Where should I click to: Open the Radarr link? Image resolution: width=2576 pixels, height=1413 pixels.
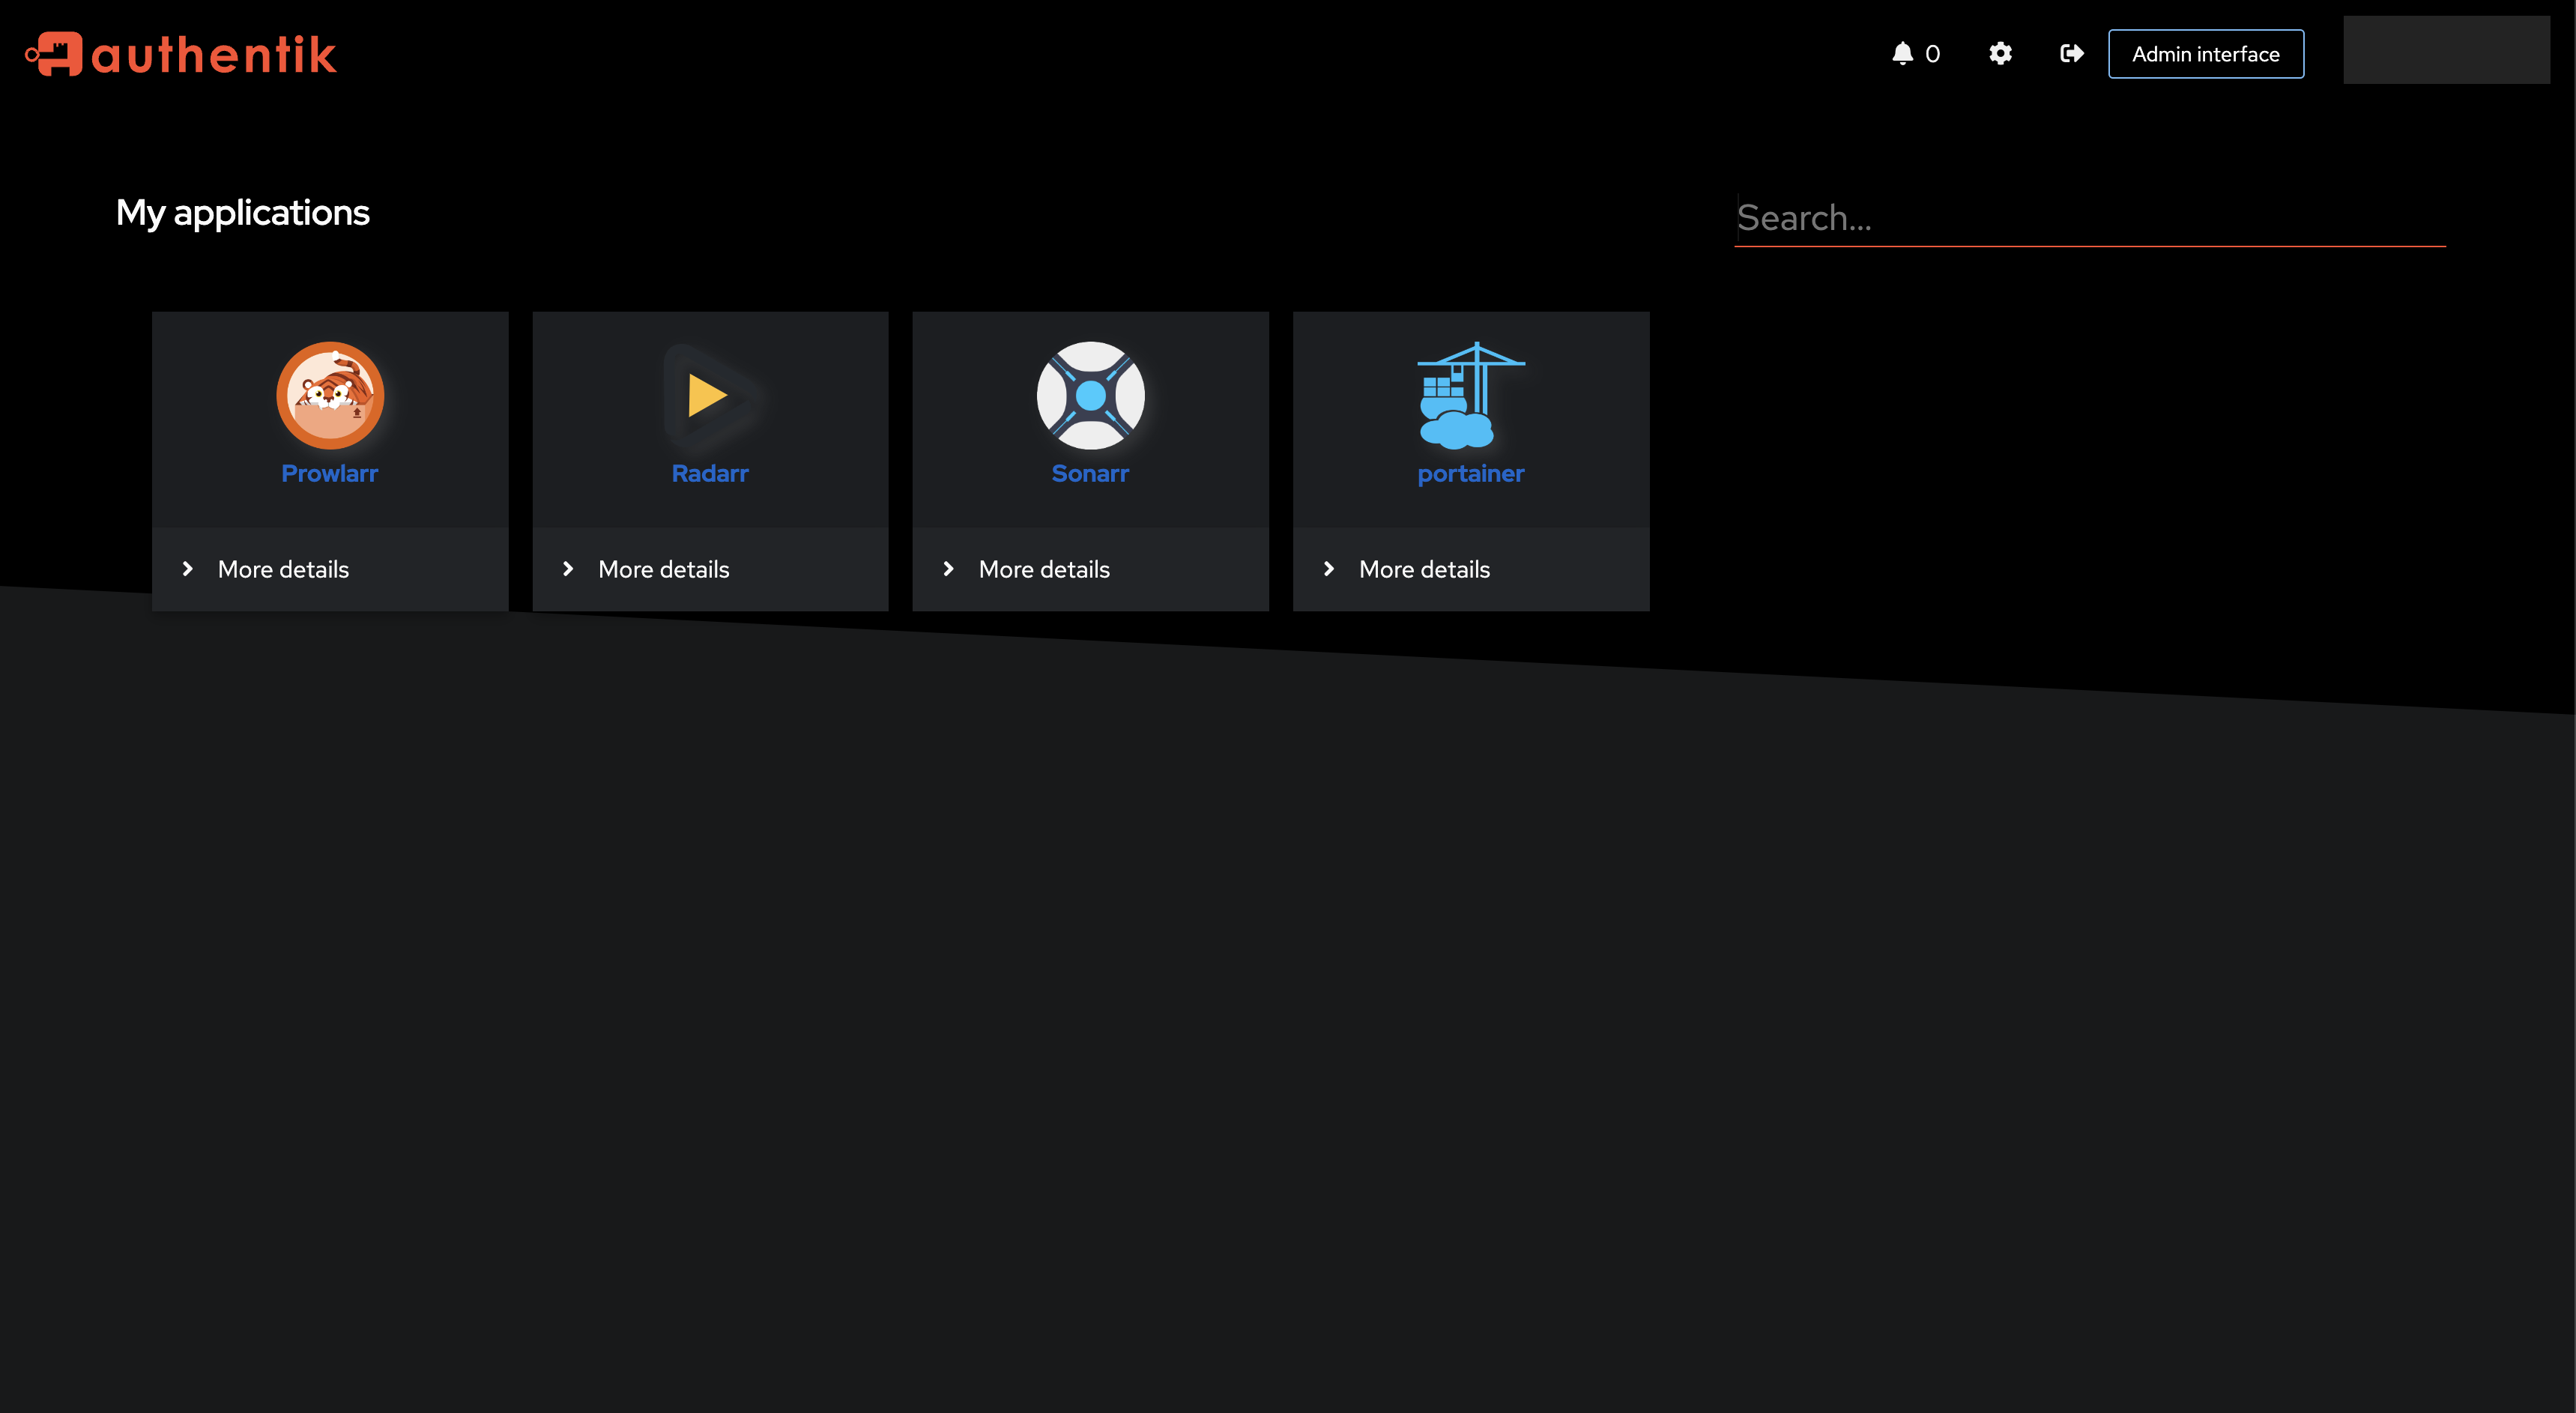[710, 473]
